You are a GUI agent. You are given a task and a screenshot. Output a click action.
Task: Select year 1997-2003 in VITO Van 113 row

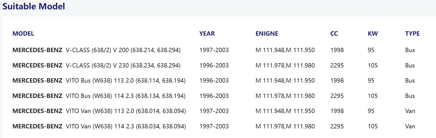(214, 111)
